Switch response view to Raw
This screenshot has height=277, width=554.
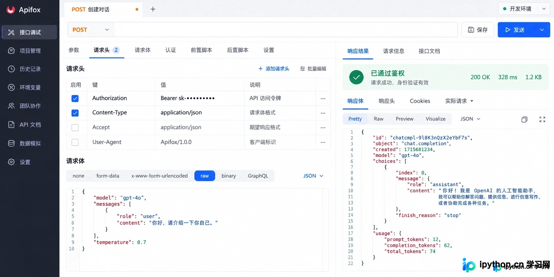[x=378, y=119]
